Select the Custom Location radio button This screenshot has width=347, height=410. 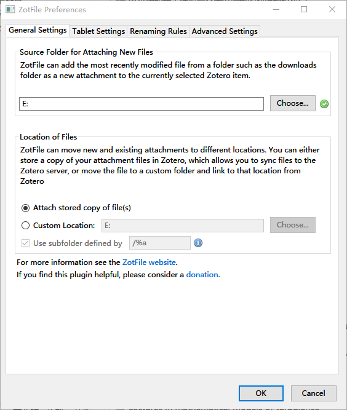pyautogui.click(x=25, y=226)
